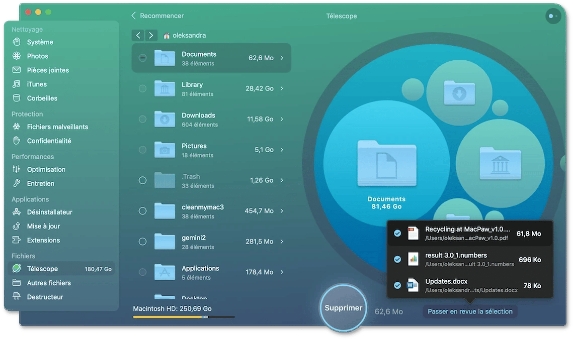Tick the .Trash row checkbox
This screenshot has width=573, height=340.
(x=142, y=180)
